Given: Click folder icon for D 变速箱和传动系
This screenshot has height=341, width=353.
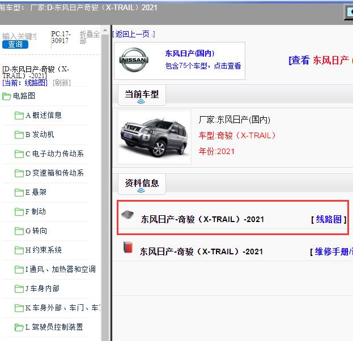Looking at the screenshot, I should coord(19,173).
